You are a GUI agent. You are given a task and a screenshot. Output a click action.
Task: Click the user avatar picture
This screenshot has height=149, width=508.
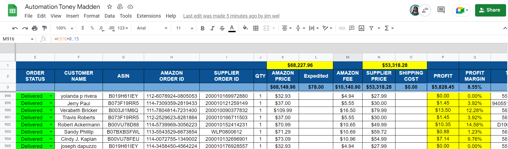point(415,10)
